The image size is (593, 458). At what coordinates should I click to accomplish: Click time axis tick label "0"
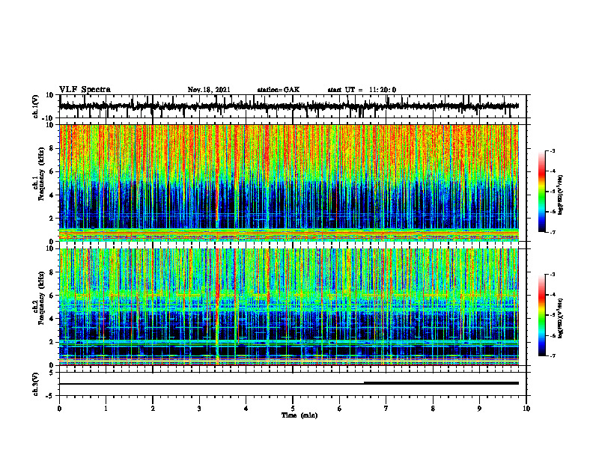click(x=59, y=409)
